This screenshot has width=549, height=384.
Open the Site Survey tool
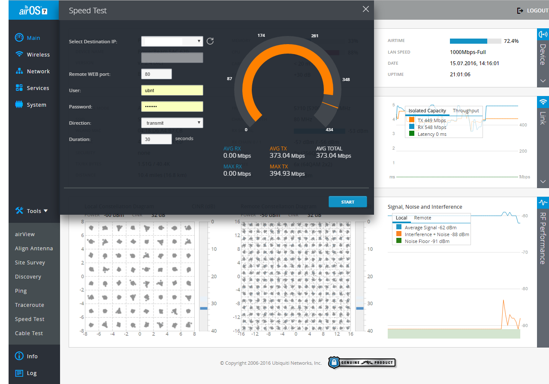(30, 262)
